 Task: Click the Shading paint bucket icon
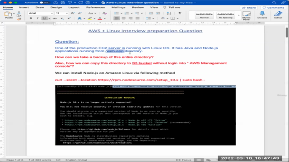163,18
